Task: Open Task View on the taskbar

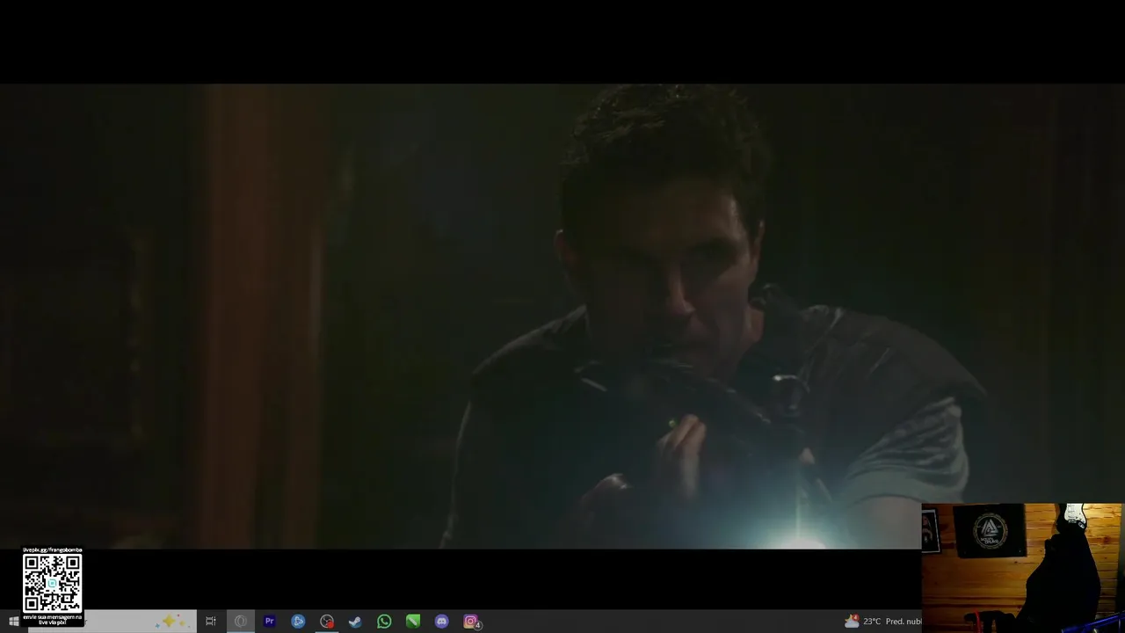Action: coord(211,622)
